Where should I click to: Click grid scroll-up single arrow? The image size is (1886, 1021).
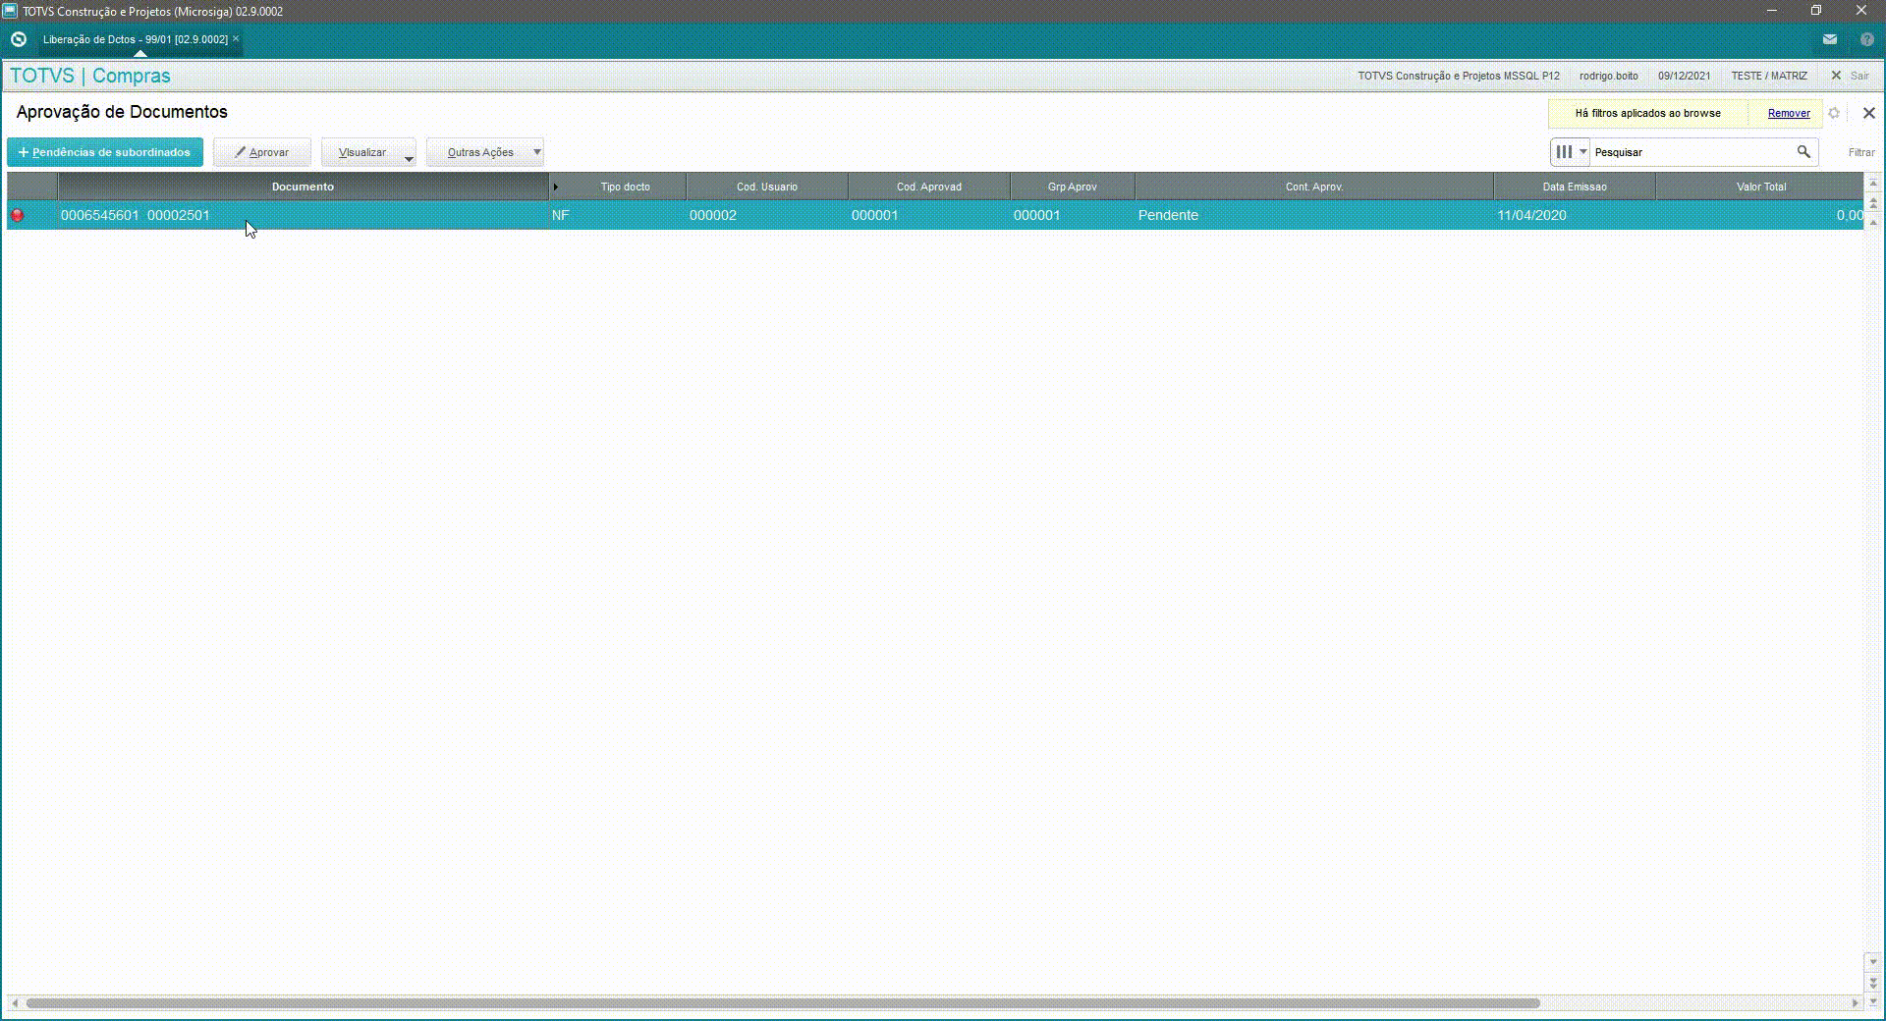click(x=1873, y=223)
